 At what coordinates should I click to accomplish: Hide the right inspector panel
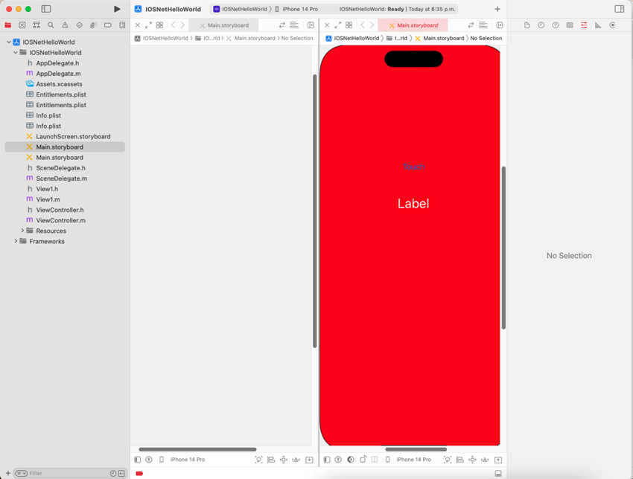click(x=620, y=7)
